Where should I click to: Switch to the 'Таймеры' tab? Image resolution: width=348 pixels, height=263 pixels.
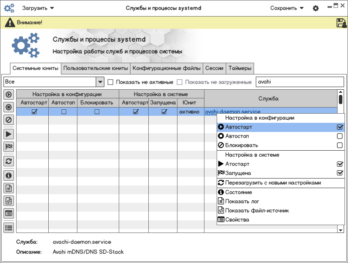tap(240, 68)
